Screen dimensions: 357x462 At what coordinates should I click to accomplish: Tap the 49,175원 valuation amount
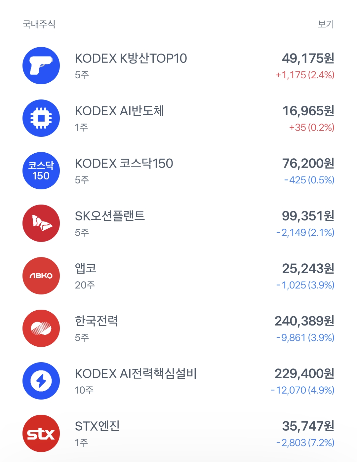point(308,58)
